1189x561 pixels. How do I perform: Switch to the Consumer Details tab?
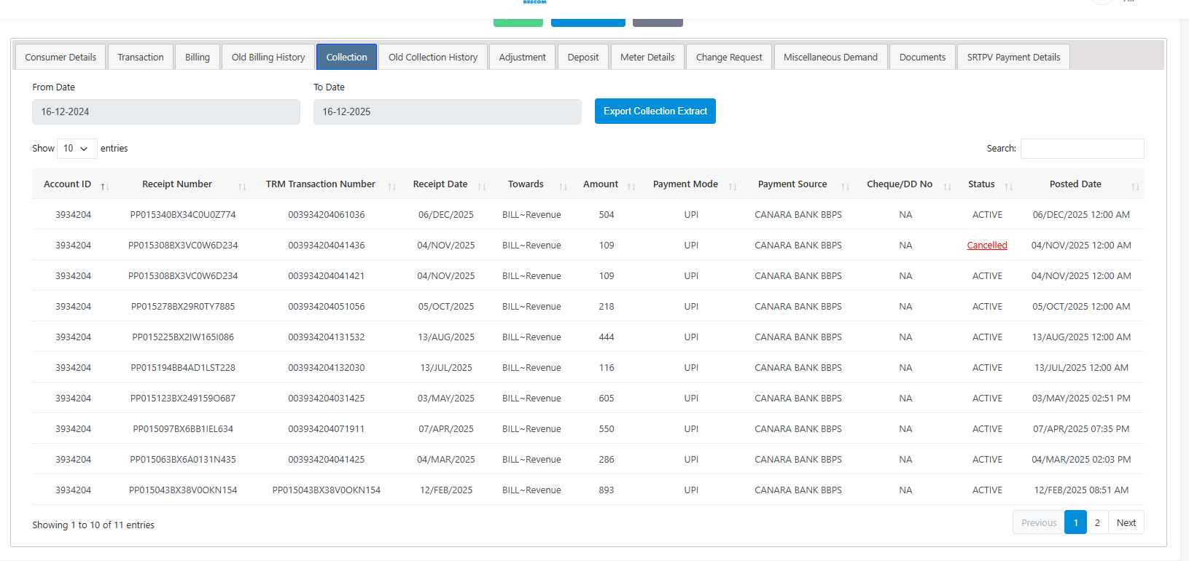[61, 58]
